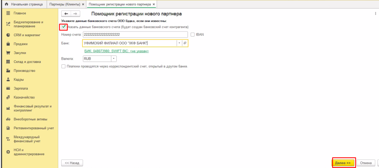Viewport: 379px width, 168px height.
Task: Close the Помощник регистрации нового партнера tab
Action: (154, 4)
